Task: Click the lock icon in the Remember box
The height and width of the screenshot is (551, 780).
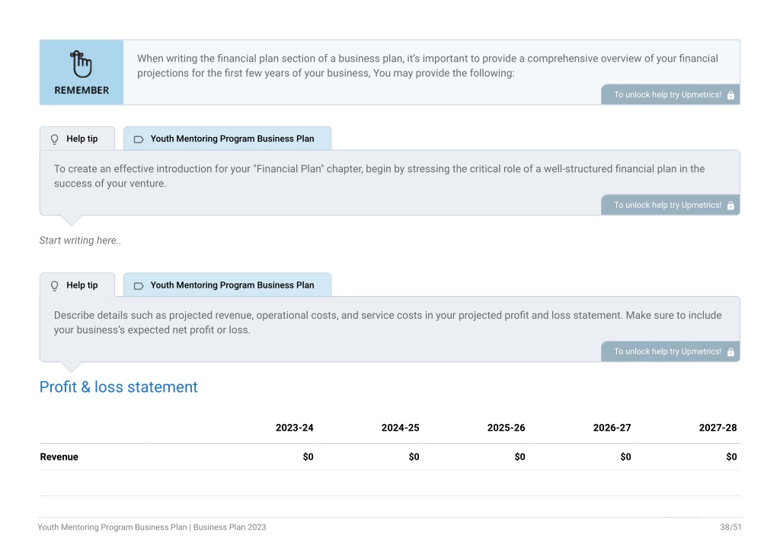Action: point(730,95)
